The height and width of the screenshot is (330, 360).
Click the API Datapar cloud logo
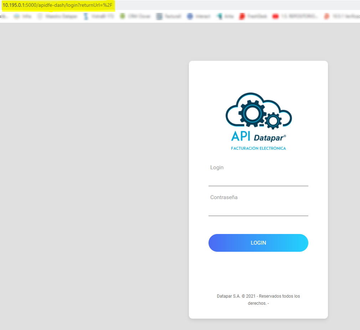(258, 121)
